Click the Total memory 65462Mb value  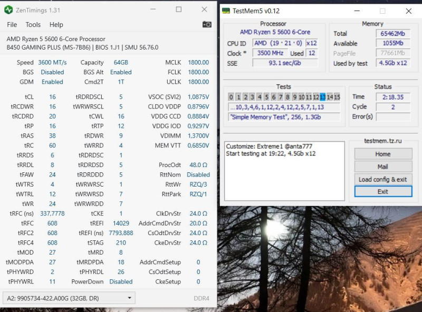393,34
